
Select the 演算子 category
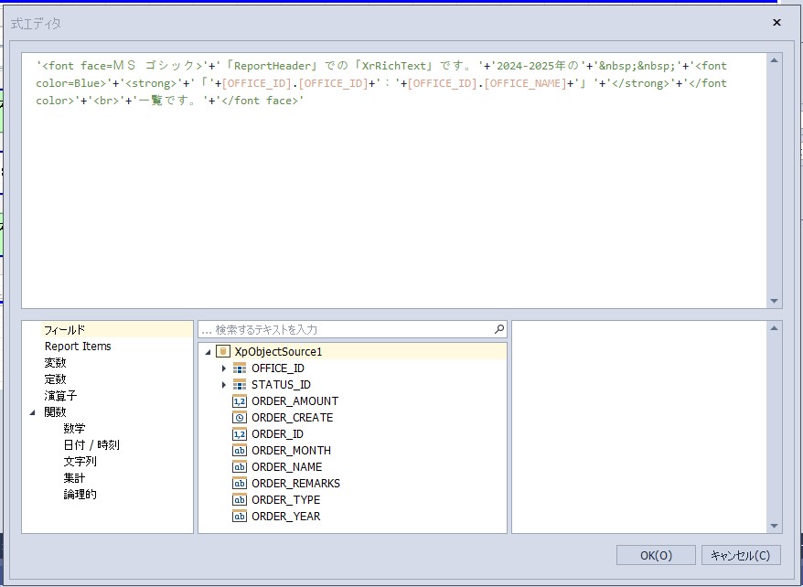[61, 396]
